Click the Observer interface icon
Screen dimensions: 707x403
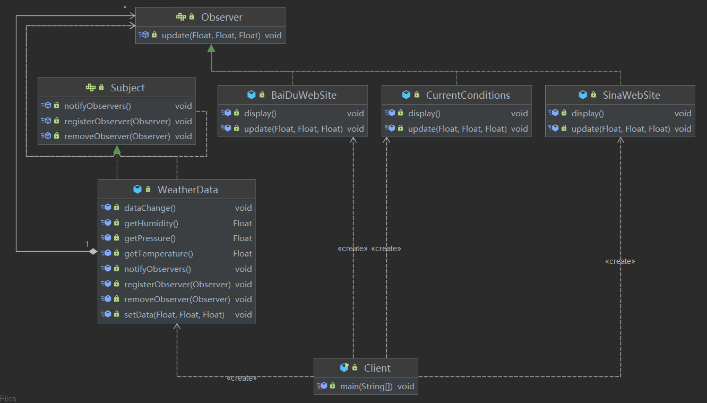[181, 17]
